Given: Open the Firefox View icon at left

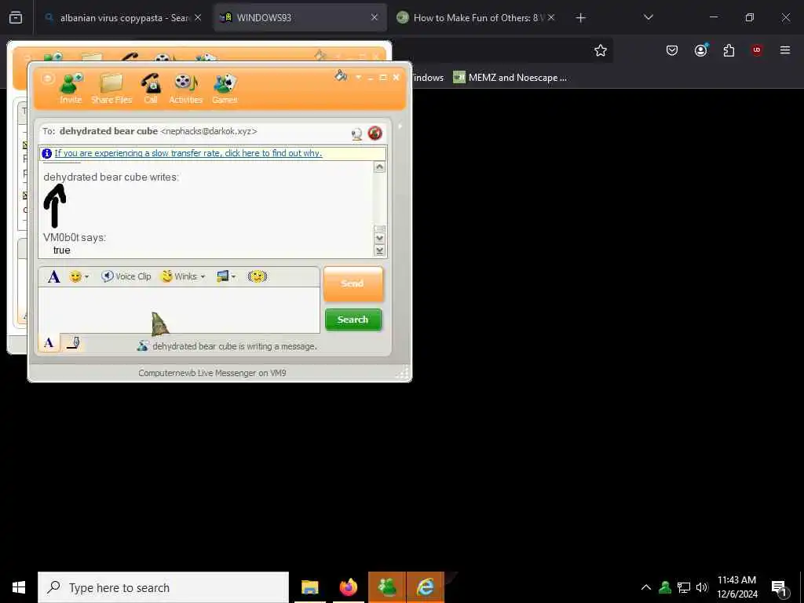Looking at the screenshot, I should point(16,18).
